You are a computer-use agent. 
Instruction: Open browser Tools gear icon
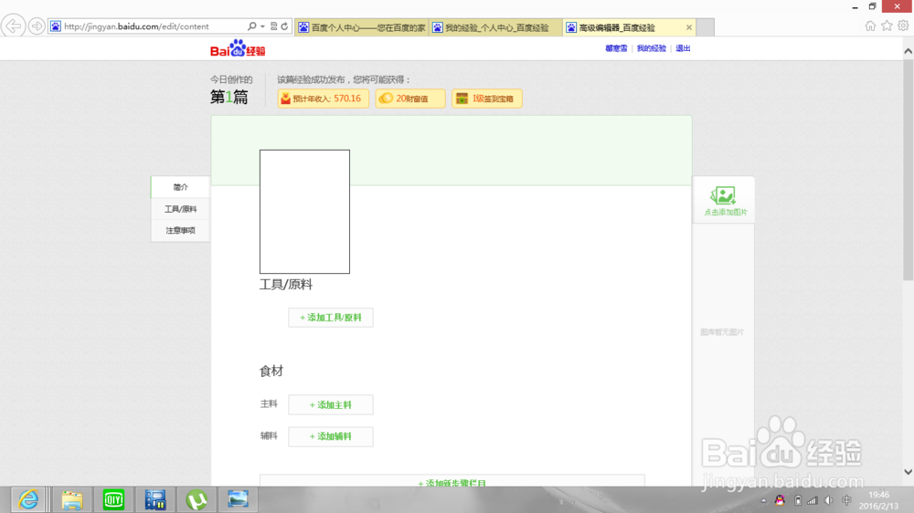pyautogui.click(x=903, y=26)
